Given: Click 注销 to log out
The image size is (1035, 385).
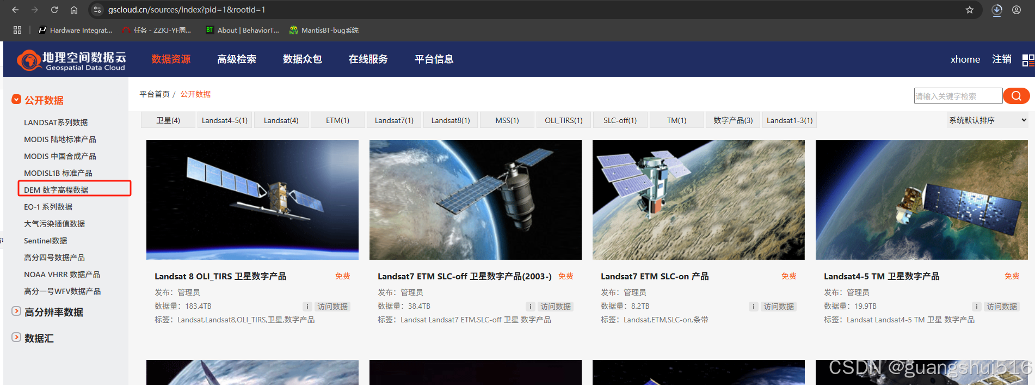Looking at the screenshot, I should coord(1002,59).
